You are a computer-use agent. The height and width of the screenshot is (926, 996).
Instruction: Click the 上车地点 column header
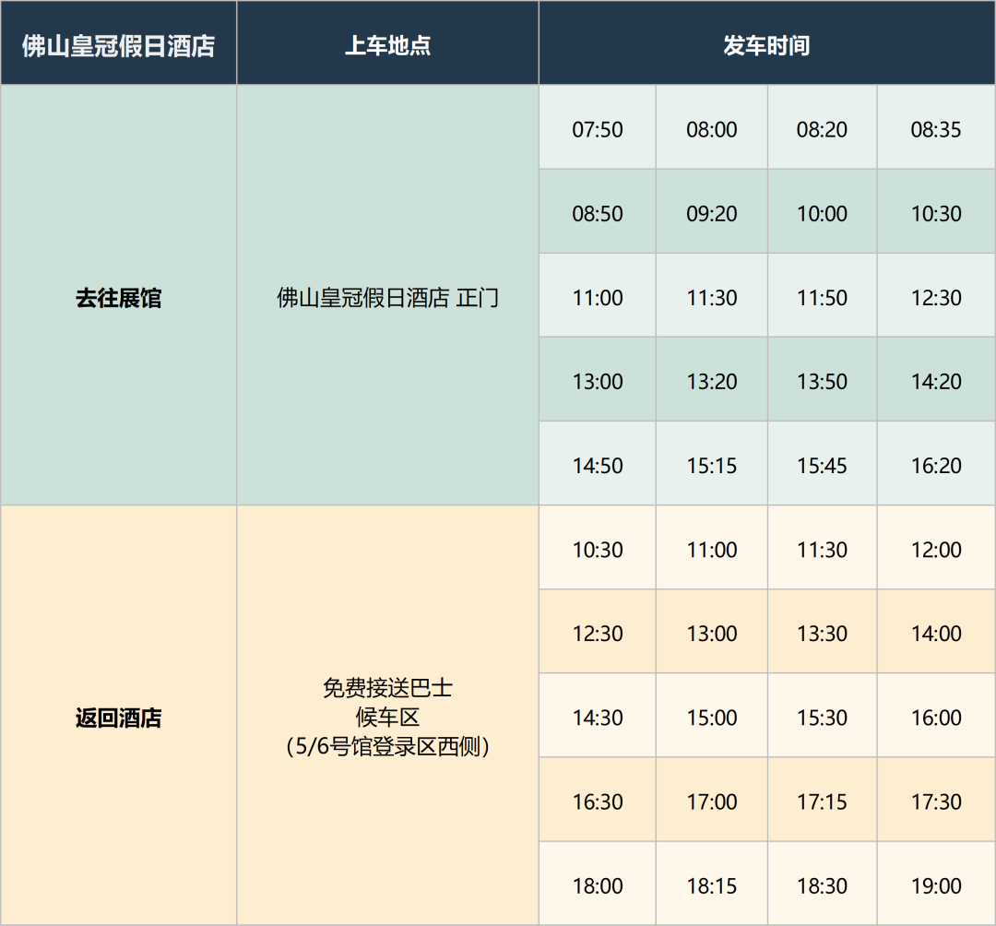[x=387, y=42]
